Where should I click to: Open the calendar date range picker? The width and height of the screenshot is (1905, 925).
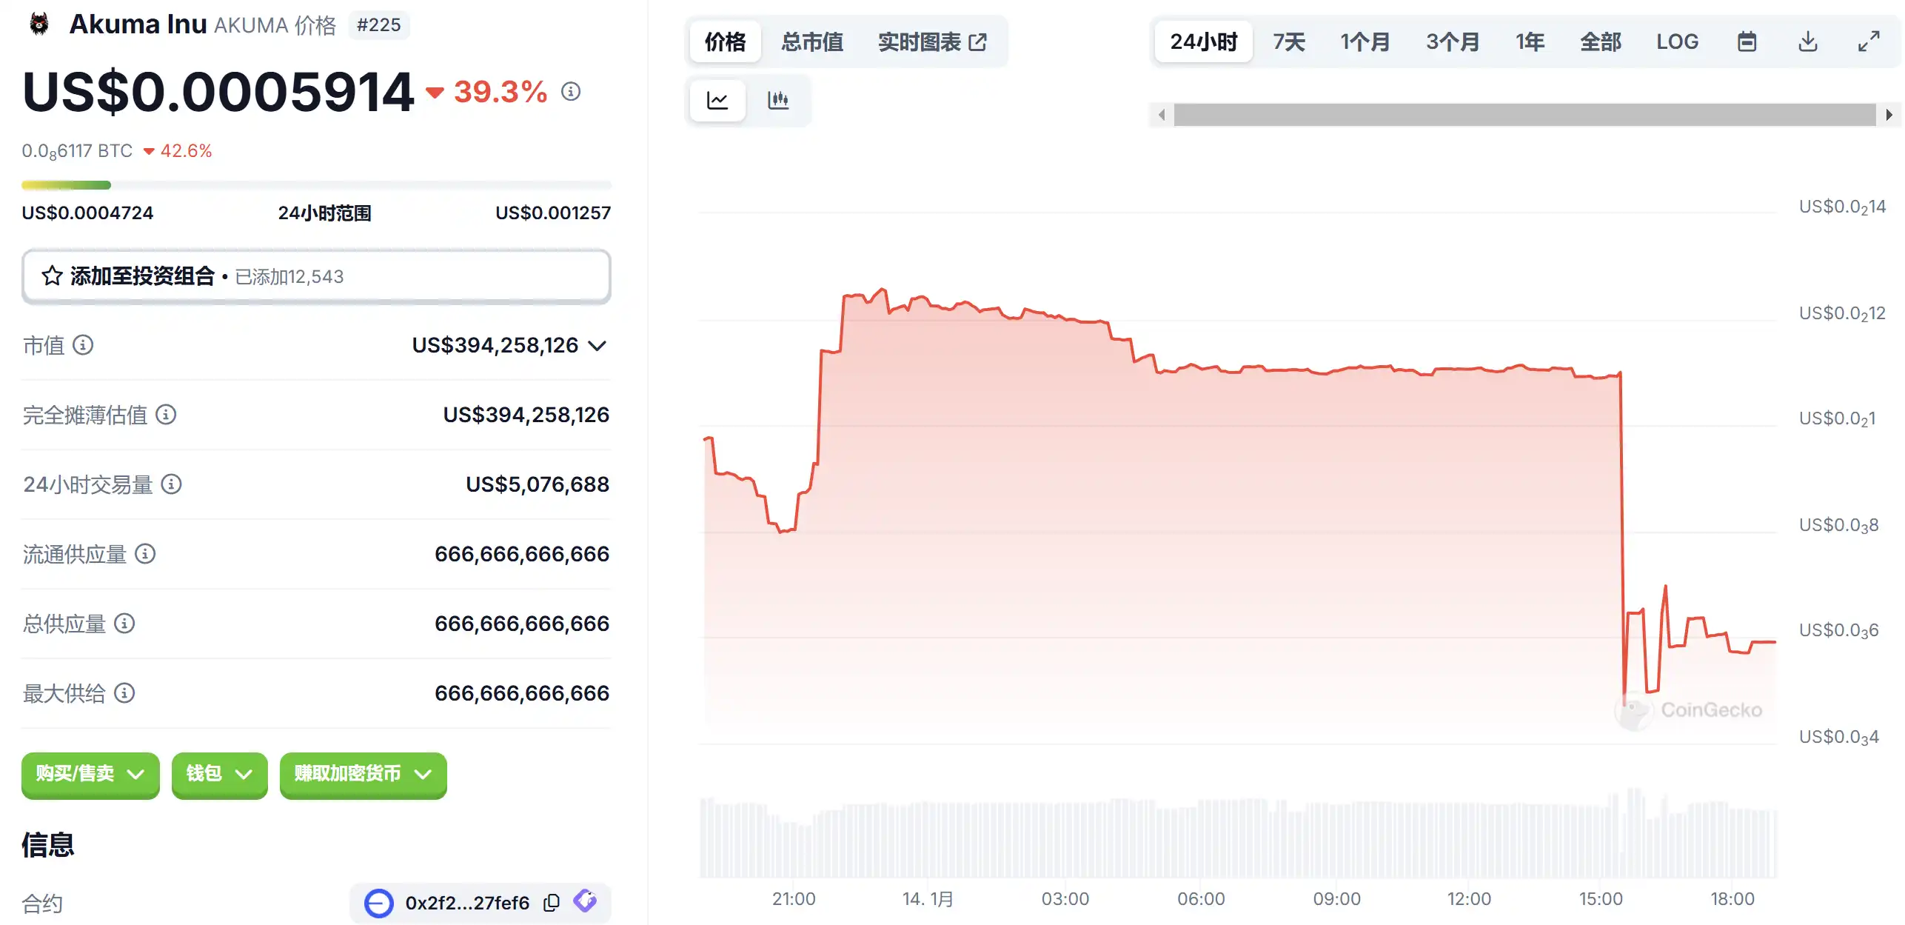coord(1747,41)
